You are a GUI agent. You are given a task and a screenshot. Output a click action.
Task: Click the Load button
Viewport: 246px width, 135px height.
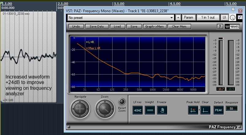tap(117, 26)
